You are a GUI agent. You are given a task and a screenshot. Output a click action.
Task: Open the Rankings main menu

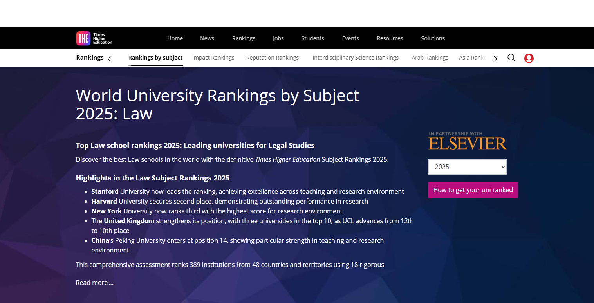244,38
